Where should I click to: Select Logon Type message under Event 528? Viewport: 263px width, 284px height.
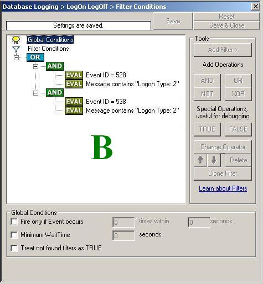[132, 84]
